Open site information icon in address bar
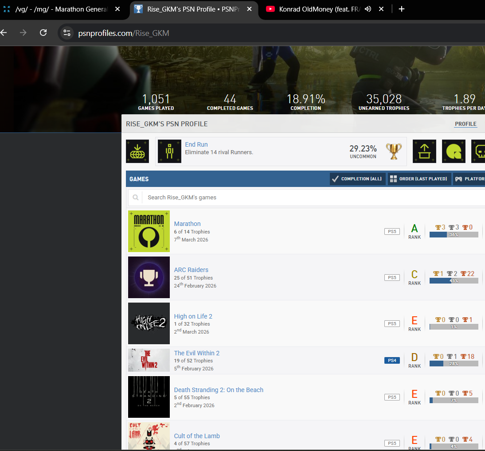The height and width of the screenshot is (451, 485). [67, 33]
